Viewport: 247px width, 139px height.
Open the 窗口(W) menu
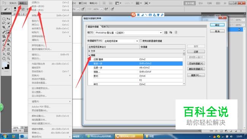(x=83, y=3)
